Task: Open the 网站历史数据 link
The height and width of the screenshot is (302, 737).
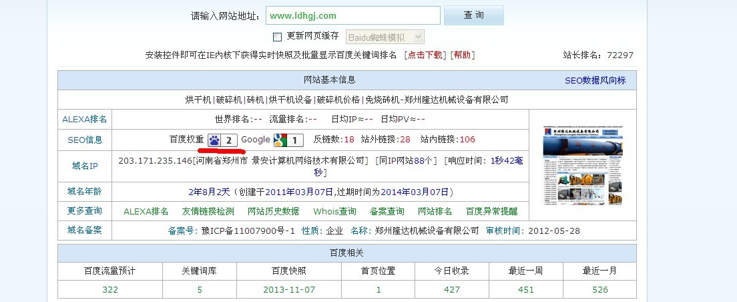Action: [x=274, y=212]
